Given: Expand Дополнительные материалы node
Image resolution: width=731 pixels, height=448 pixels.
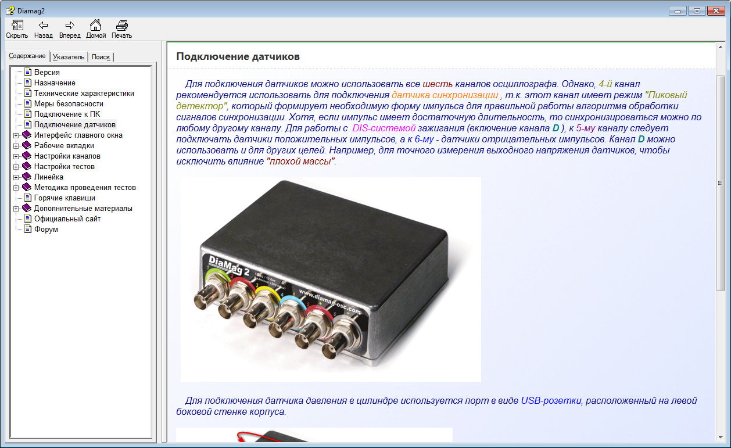Looking at the screenshot, I should click(x=16, y=209).
